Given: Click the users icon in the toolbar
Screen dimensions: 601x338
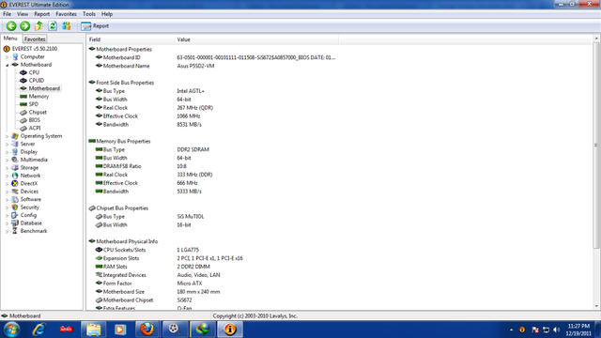Looking at the screenshot, I should pyautogui.click(x=67, y=25).
